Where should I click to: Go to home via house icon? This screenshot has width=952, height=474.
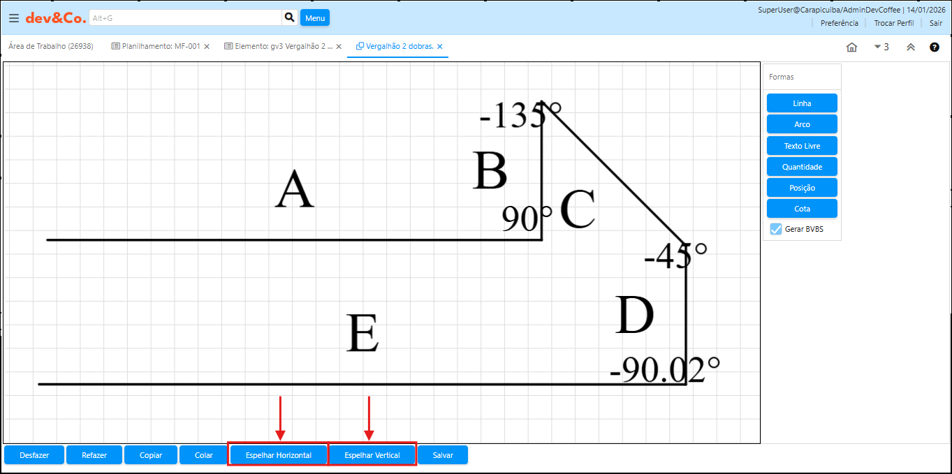tap(851, 47)
